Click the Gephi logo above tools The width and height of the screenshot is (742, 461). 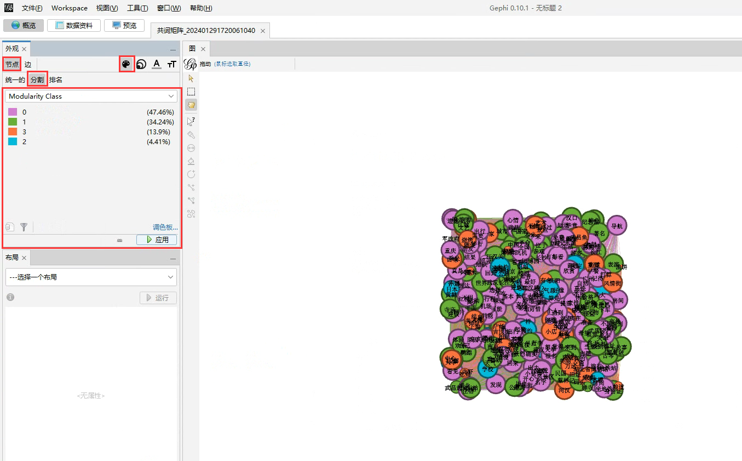coord(190,64)
